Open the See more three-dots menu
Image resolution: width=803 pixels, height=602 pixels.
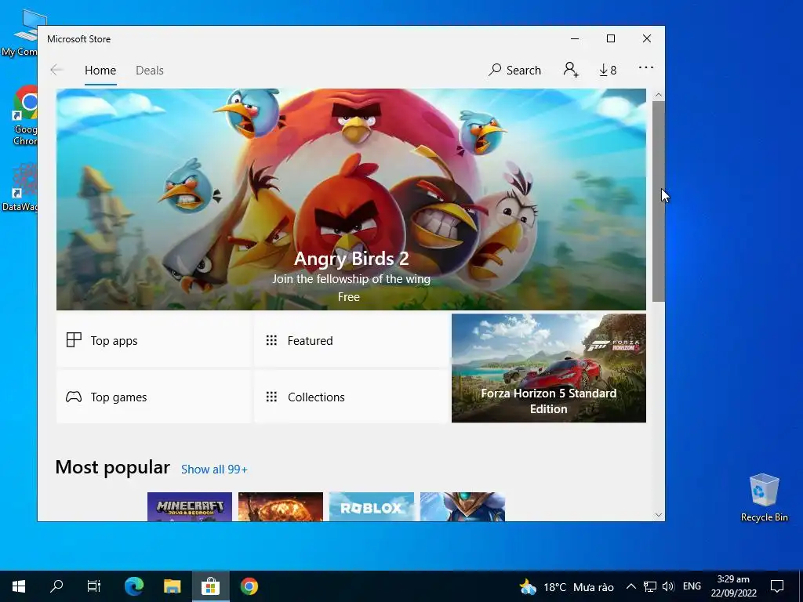point(646,67)
